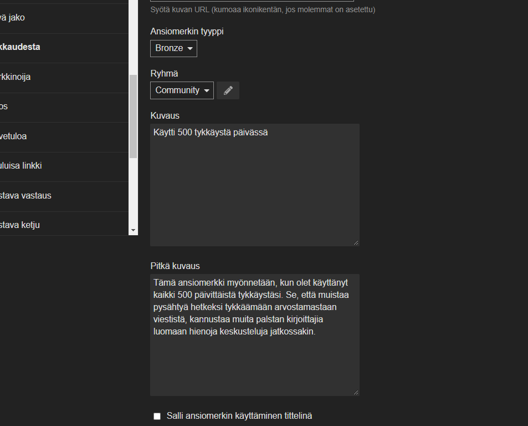Click the sidebar scroll-down arrow

click(x=133, y=230)
